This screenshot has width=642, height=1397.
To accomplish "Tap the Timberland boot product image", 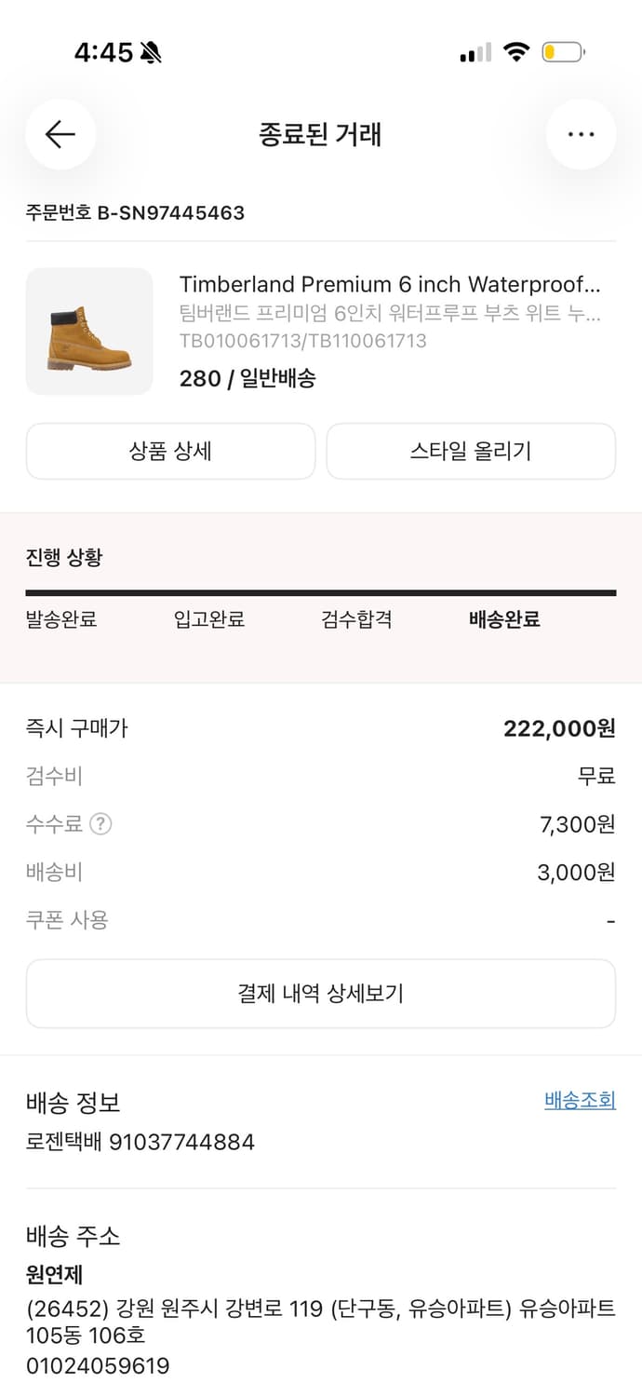I will tap(89, 332).
